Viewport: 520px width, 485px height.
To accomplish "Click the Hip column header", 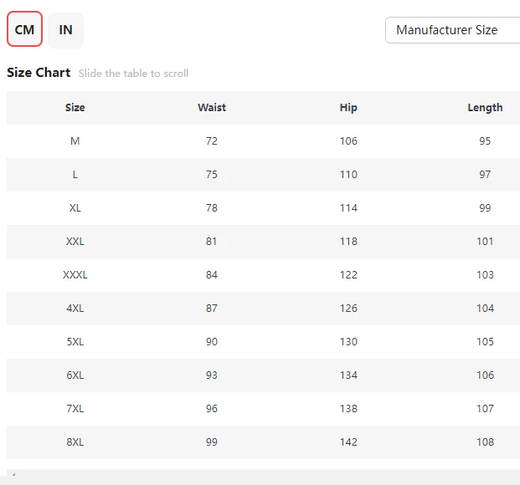I will coord(348,108).
